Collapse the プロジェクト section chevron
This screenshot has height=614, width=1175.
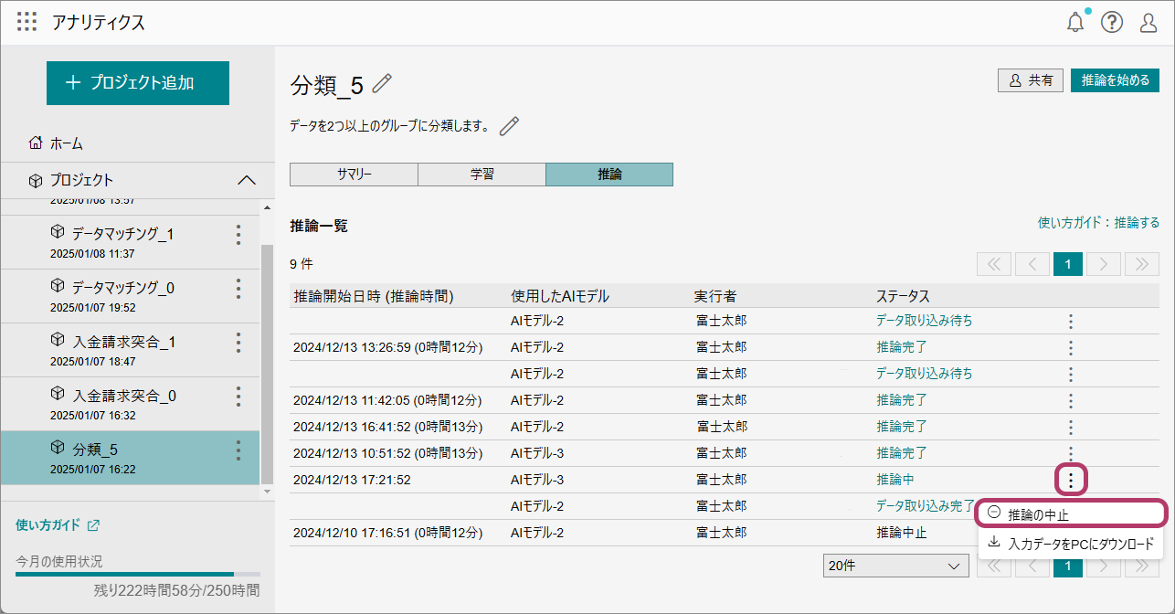[x=247, y=180]
